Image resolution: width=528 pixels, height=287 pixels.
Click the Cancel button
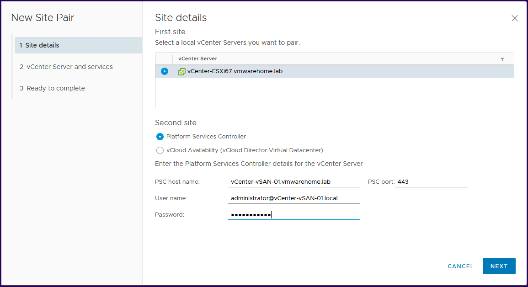(460, 266)
